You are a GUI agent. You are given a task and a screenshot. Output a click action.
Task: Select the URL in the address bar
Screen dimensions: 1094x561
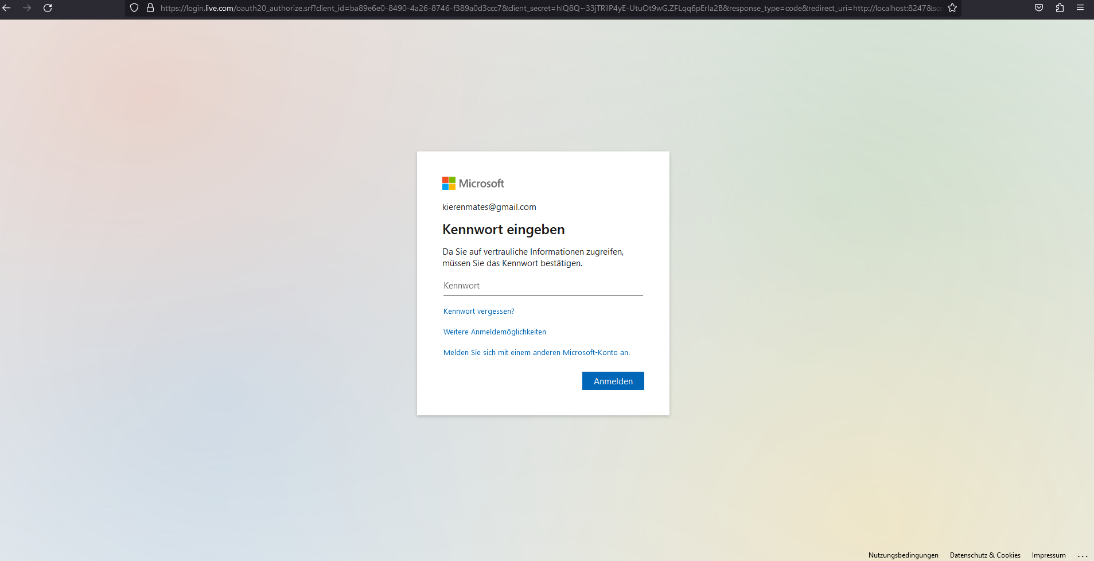pyautogui.click(x=551, y=8)
